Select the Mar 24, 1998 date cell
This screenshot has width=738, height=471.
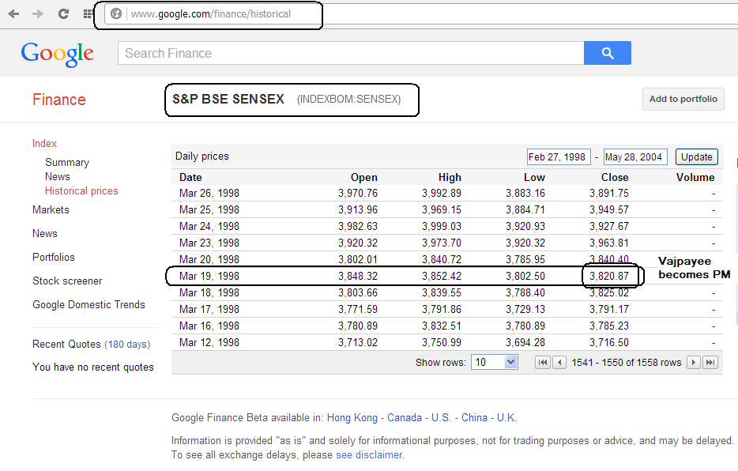(209, 226)
